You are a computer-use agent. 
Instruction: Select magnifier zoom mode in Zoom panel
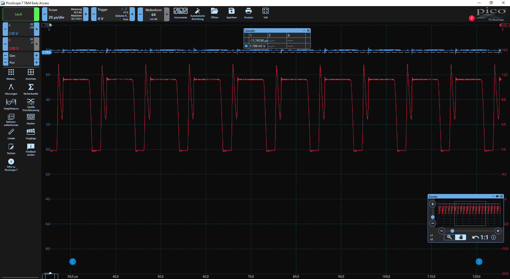[449, 237]
